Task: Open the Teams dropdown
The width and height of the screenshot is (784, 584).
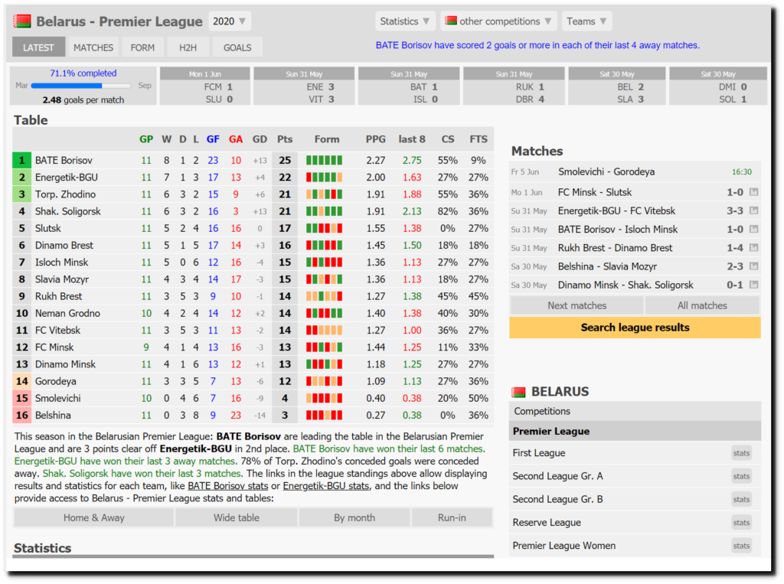Action: coord(586,21)
